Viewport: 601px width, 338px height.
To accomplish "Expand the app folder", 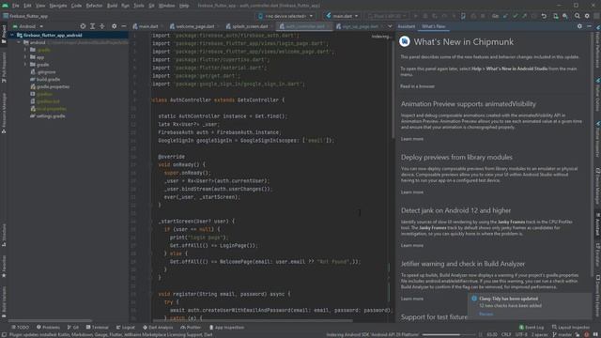I will point(25,57).
